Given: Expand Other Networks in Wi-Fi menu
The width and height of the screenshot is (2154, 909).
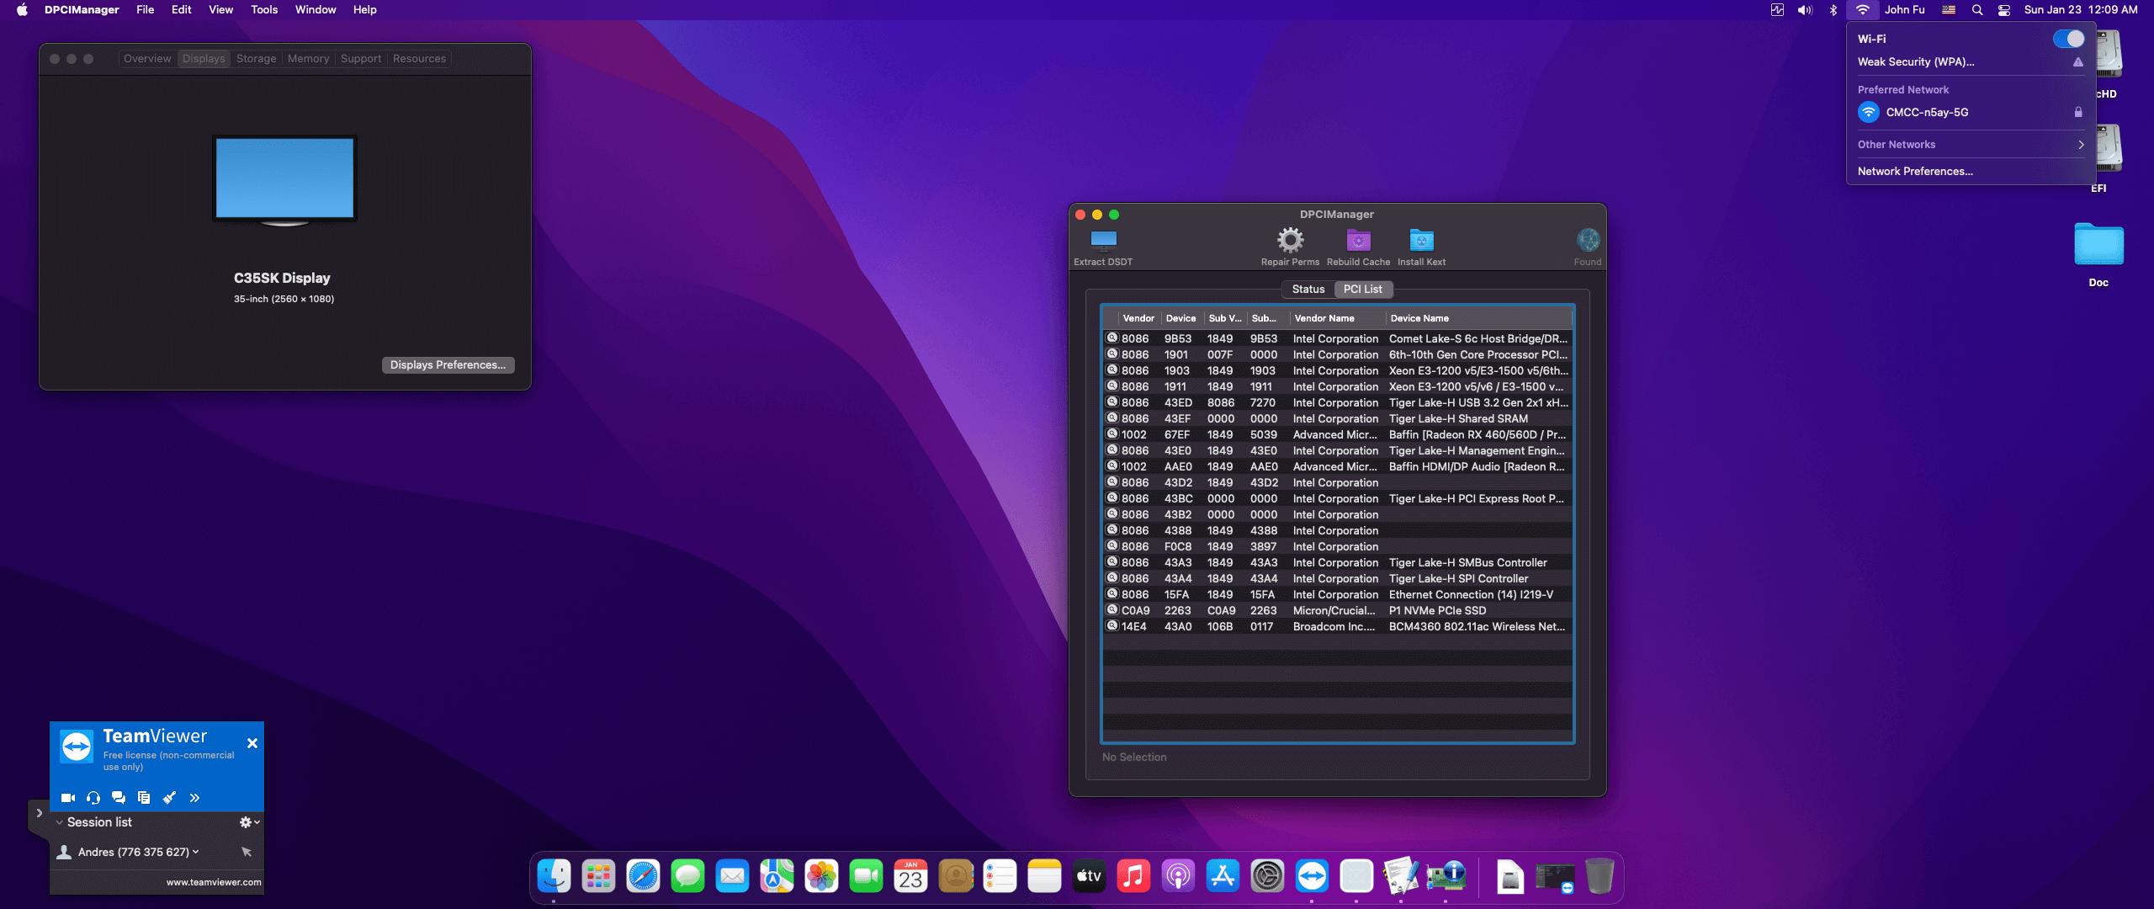Looking at the screenshot, I should pyautogui.click(x=1971, y=145).
